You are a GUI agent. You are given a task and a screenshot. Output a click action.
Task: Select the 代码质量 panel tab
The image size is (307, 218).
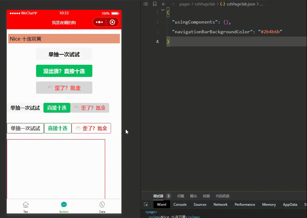pyautogui.click(x=222, y=196)
